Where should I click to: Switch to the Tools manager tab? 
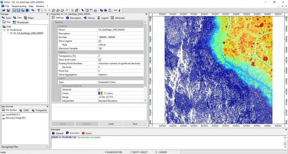click(x=6, y=18)
